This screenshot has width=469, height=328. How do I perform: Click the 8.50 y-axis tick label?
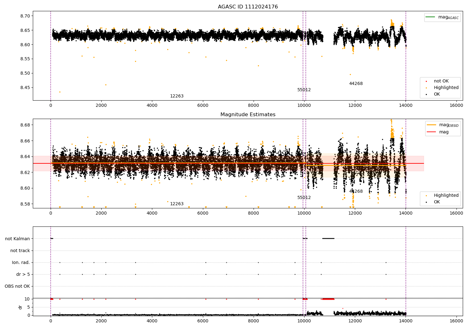click(x=25, y=73)
